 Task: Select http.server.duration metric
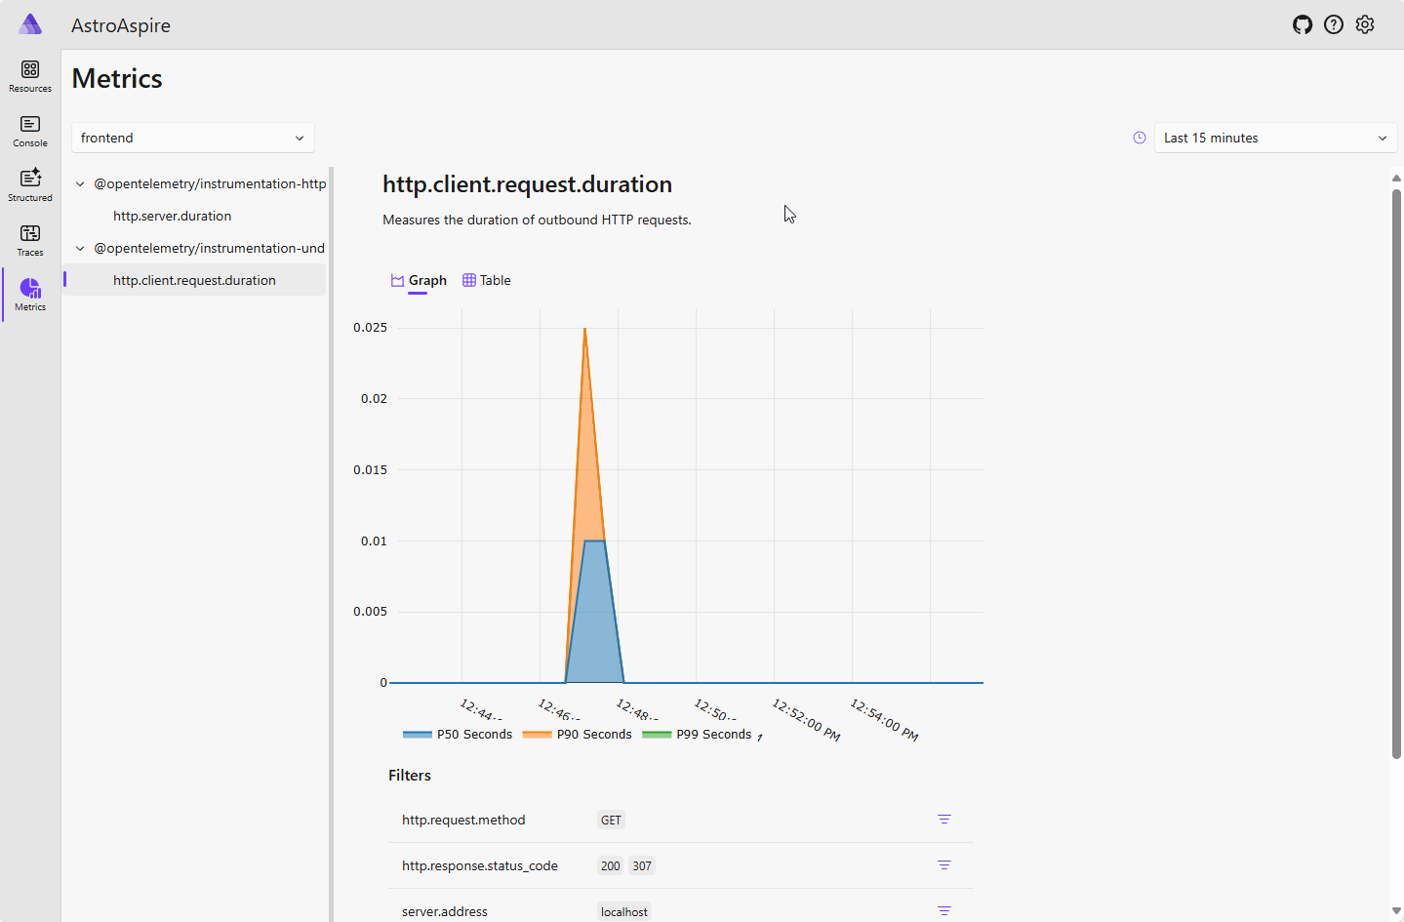[172, 216]
